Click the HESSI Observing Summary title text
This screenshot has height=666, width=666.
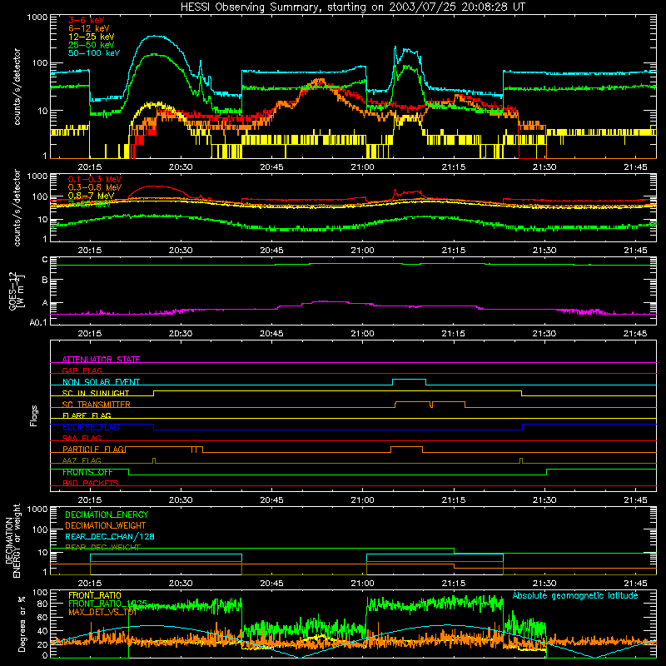[x=352, y=7]
